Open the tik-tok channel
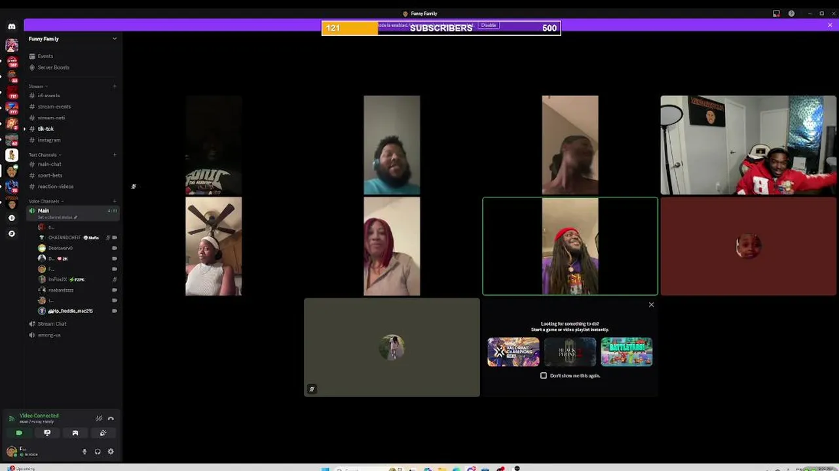839x471 pixels. [72, 129]
